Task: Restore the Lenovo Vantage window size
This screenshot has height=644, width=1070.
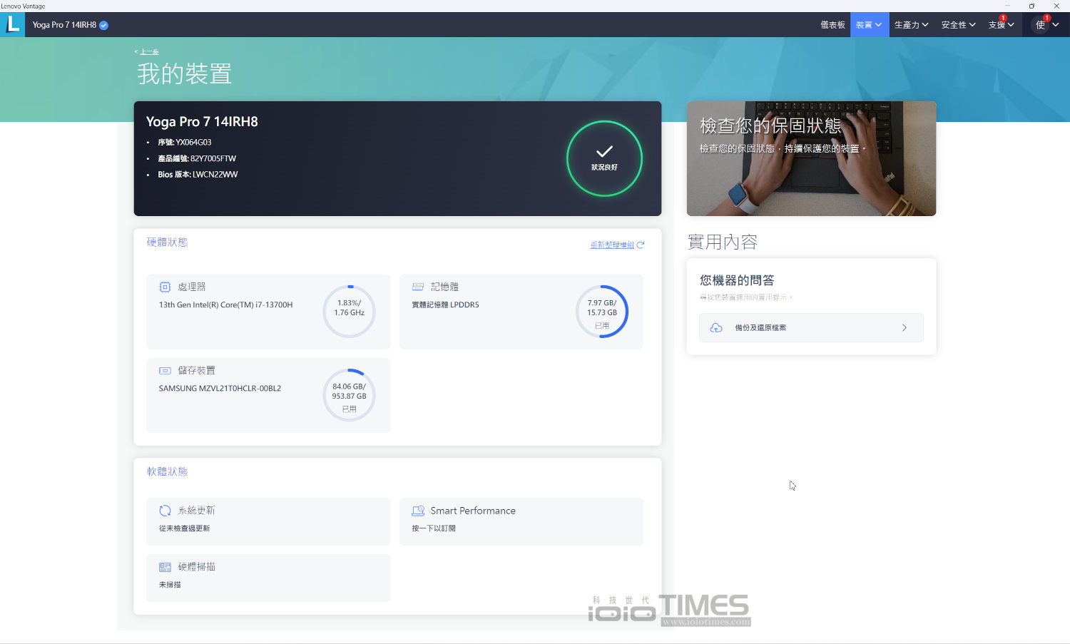Action: (1031, 6)
